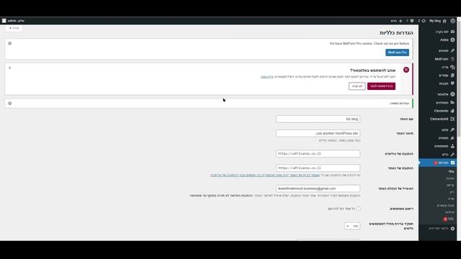Viewport: 461px width, 259px height.
Task: Click the plus New icon in admin bar
Action: pyautogui.click(x=400, y=21)
